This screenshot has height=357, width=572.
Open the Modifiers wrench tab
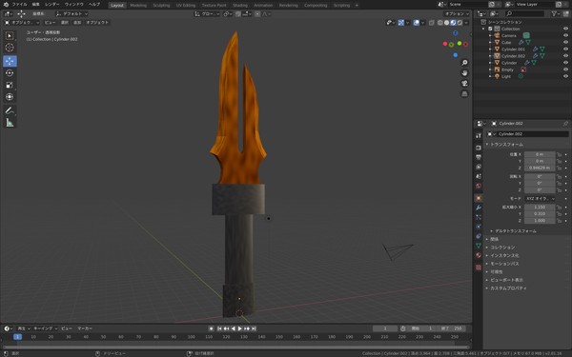click(x=479, y=208)
